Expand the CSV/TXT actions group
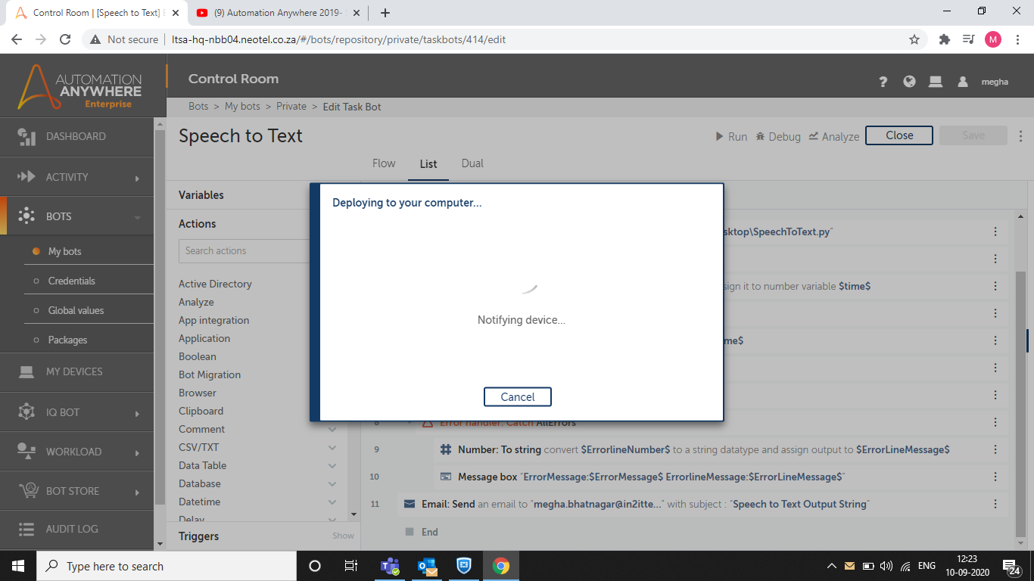Image resolution: width=1034 pixels, height=581 pixels. [332, 447]
